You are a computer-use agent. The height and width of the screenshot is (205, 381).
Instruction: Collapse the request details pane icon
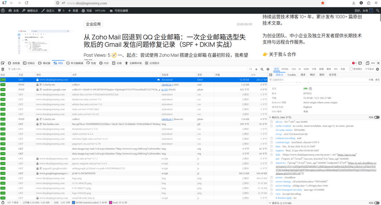point(270,75)
